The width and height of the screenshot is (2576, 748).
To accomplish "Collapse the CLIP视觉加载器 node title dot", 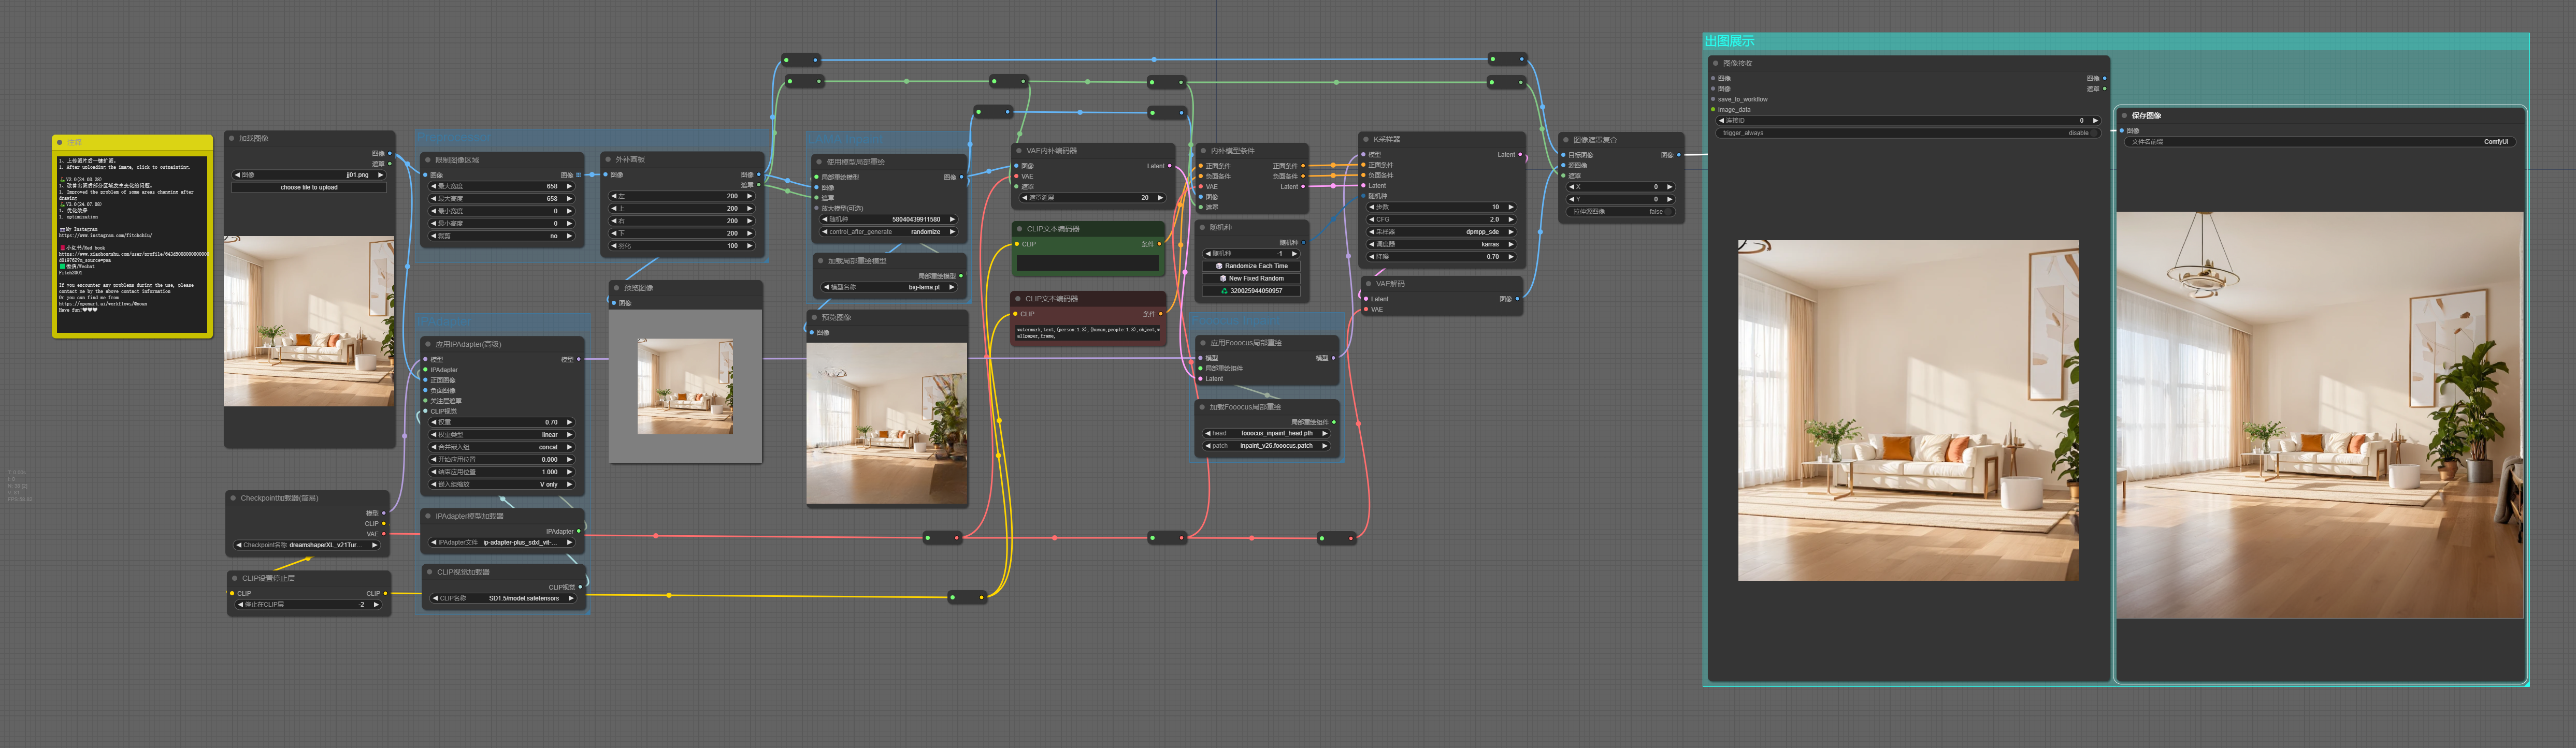I will pyautogui.click(x=429, y=572).
